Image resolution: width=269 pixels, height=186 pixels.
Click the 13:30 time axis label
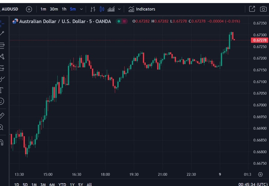click(19, 175)
